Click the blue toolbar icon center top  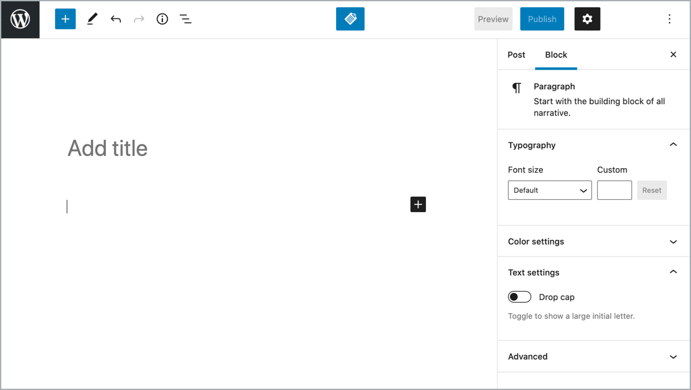[350, 19]
